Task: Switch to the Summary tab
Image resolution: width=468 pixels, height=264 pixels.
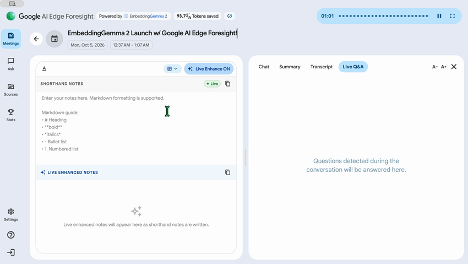Action: pos(290,67)
